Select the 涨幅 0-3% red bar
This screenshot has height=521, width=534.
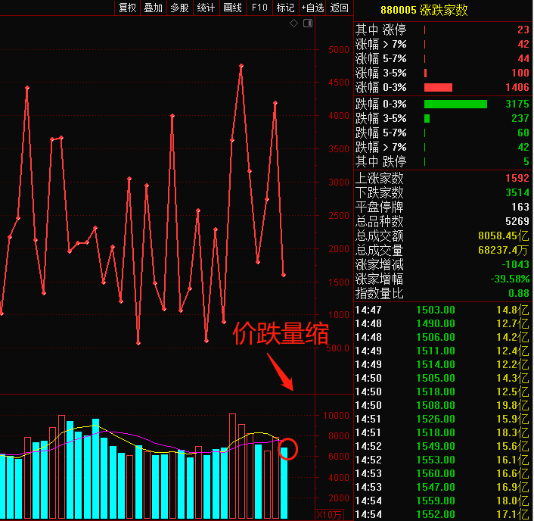438,88
